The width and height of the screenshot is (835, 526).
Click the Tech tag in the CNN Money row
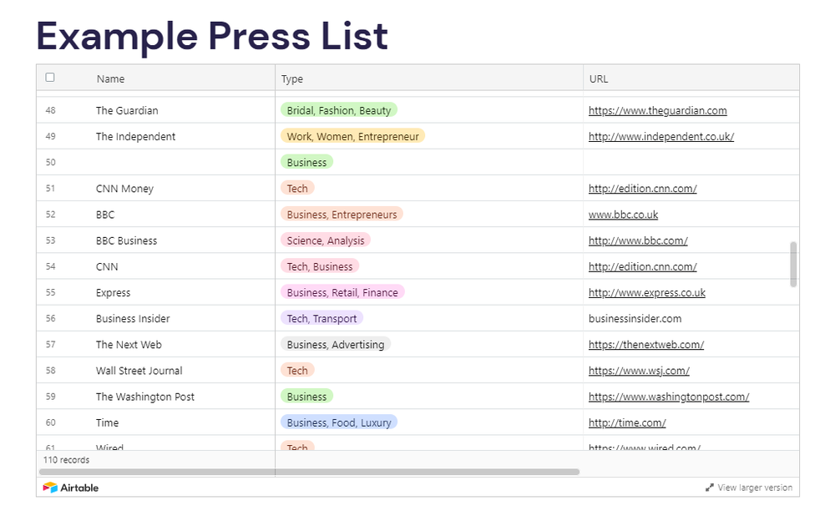pos(297,189)
